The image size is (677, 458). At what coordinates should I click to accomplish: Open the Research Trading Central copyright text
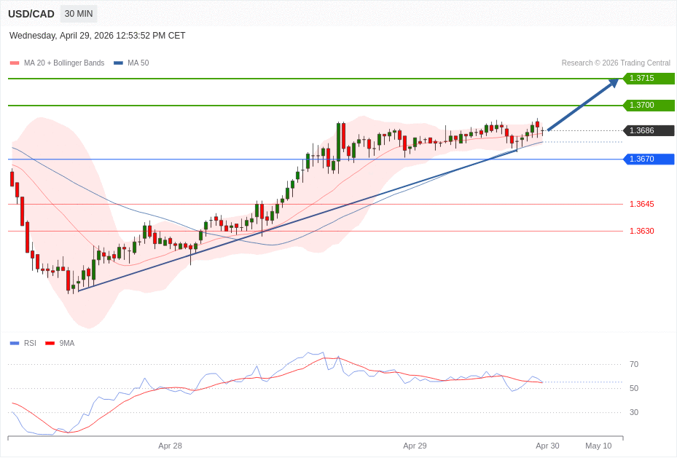(615, 63)
